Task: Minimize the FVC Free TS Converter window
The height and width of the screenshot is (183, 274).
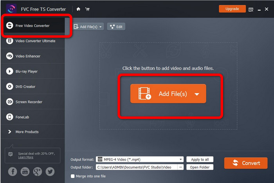Action: coord(259,10)
